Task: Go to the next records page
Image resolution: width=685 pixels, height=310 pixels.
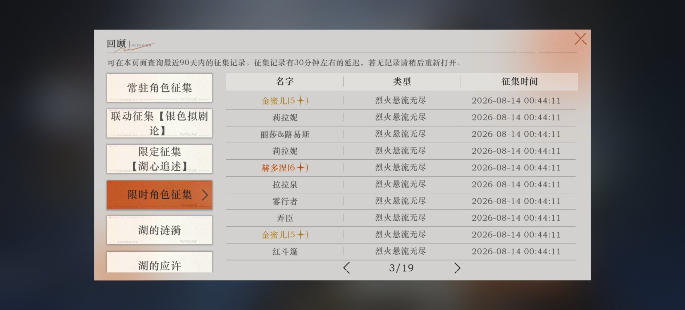Action: click(457, 268)
